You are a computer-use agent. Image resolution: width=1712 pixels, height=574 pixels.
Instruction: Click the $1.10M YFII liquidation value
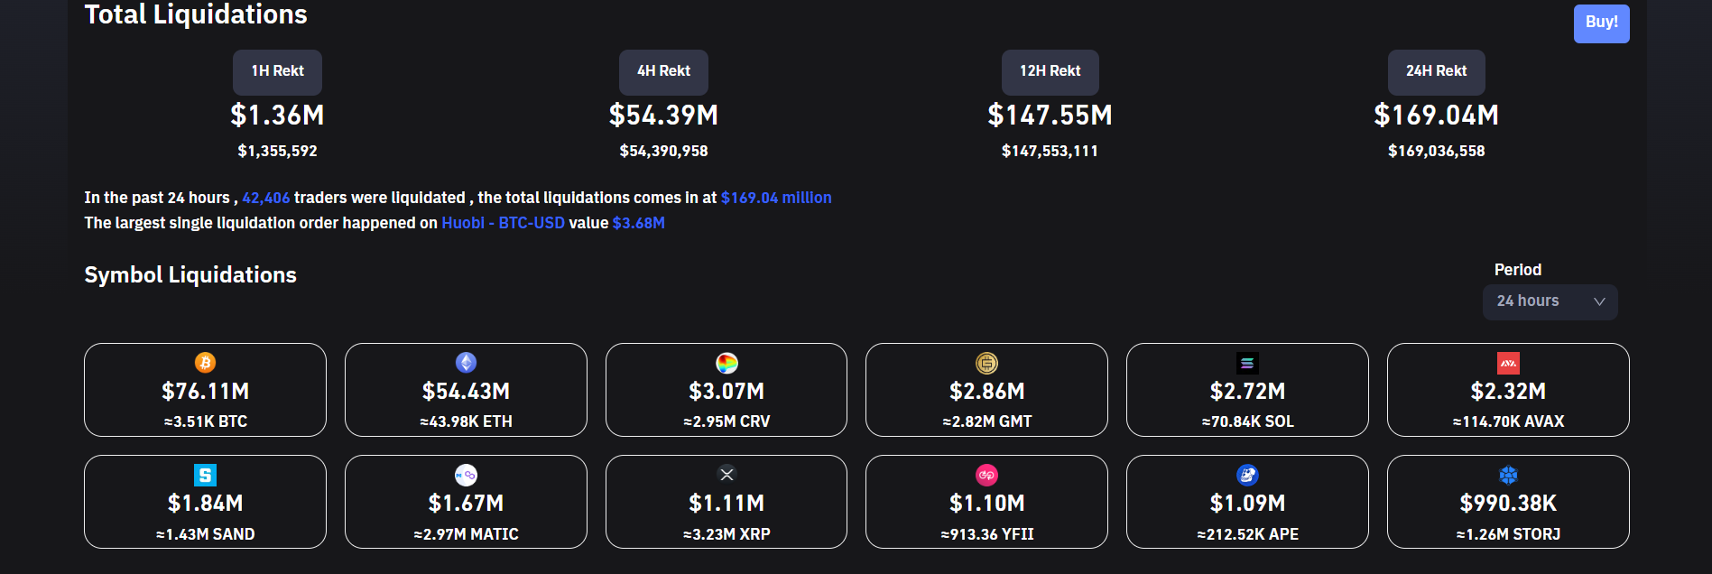(986, 504)
